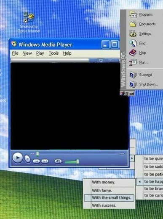The width and height of the screenshot is (163, 219).
Task: Select the 'With fame.' menu entry
Action: coord(109,191)
